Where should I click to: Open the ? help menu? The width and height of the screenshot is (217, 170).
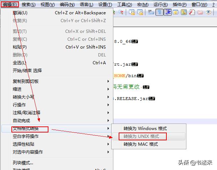click(213, 5)
